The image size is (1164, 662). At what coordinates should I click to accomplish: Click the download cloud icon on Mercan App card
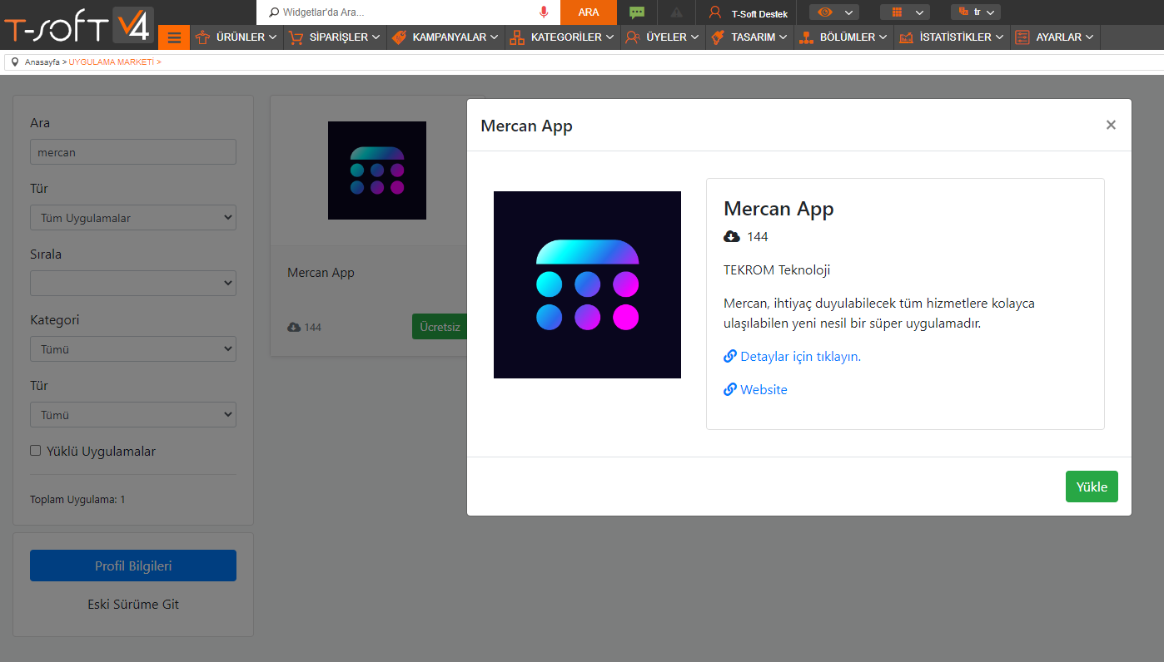click(x=294, y=327)
